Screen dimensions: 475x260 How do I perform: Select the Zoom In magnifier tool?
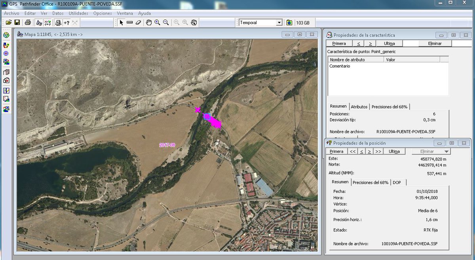(158, 23)
